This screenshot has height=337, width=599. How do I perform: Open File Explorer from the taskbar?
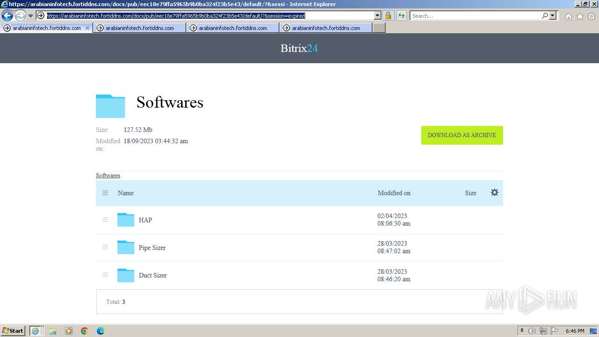(53, 331)
